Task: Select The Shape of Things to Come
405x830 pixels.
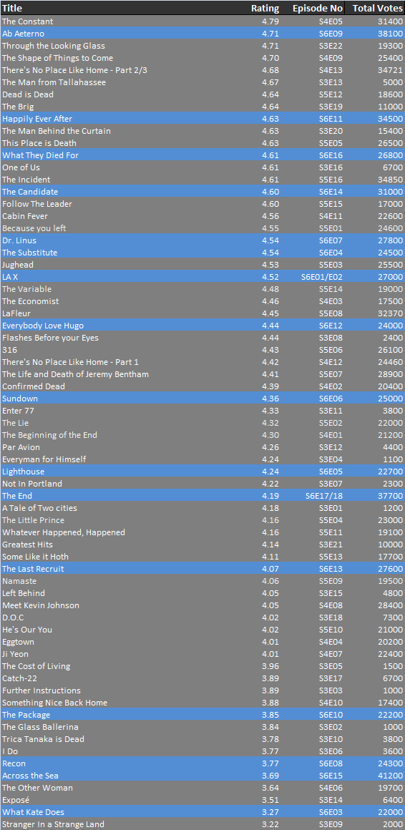Action: (x=57, y=58)
